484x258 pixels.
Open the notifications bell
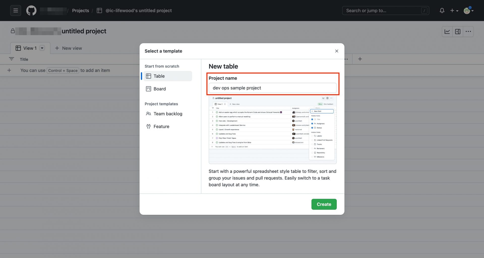click(x=442, y=11)
